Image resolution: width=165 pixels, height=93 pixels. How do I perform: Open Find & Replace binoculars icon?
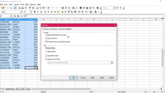(x=81, y=8)
